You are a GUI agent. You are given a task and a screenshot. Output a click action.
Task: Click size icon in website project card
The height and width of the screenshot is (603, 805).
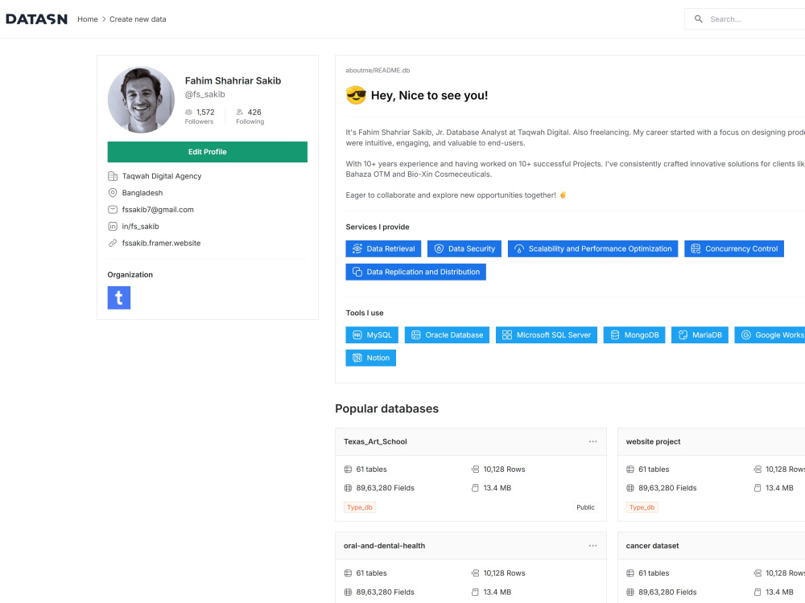pos(758,488)
